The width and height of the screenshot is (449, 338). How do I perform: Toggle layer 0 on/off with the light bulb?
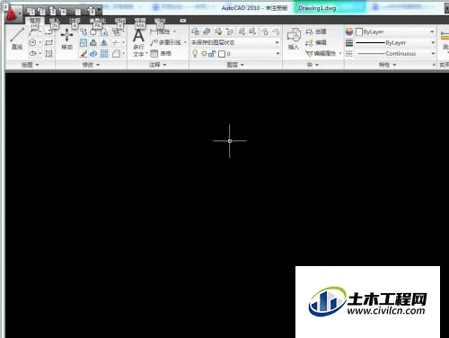tap(195, 54)
